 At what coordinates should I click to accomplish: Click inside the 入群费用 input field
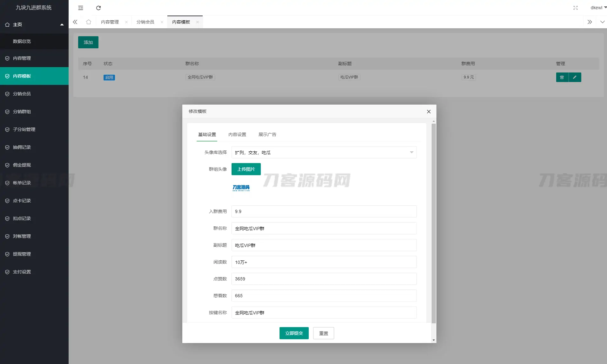(x=324, y=211)
